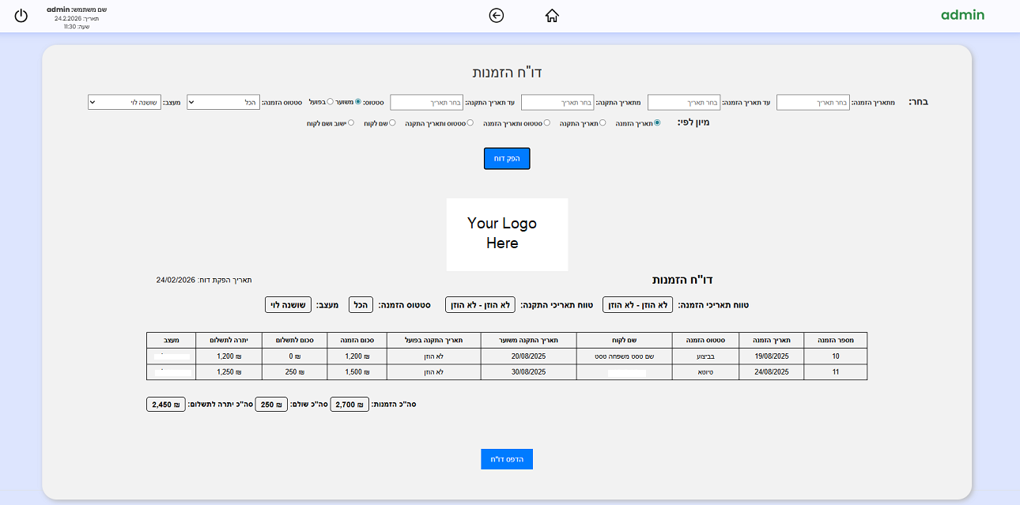
Task: Go to home via house icon
Action: tap(552, 16)
